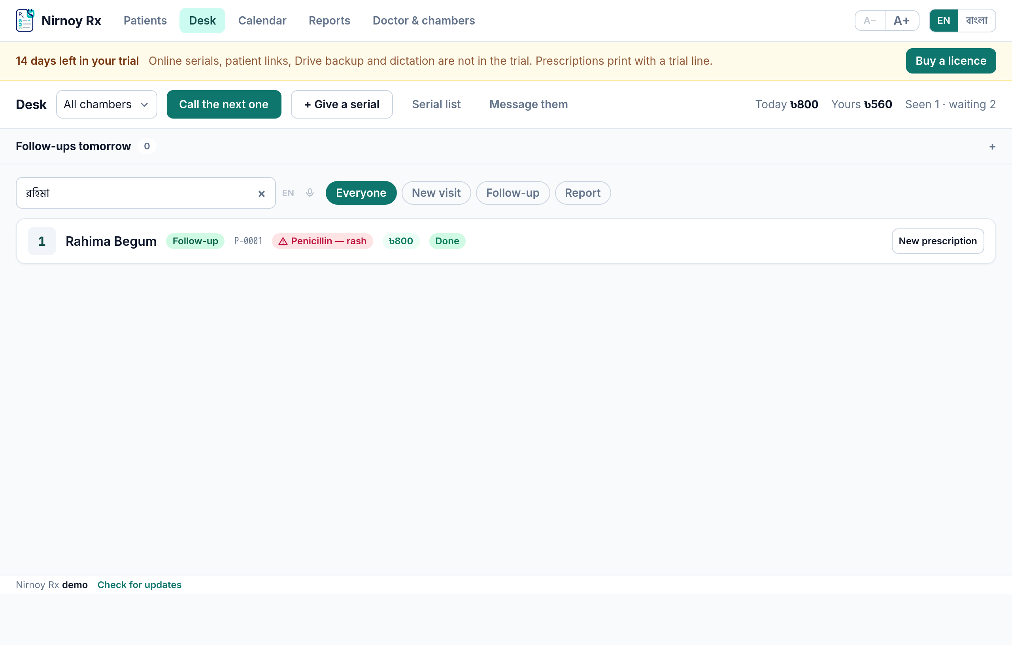Toggle the EN search input language
Viewport: 1012px width, 645px height.
click(x=288, y=193)
